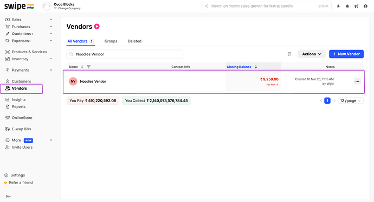
Task: Click the Name column filter icon
Action: (x=88, y=67)
